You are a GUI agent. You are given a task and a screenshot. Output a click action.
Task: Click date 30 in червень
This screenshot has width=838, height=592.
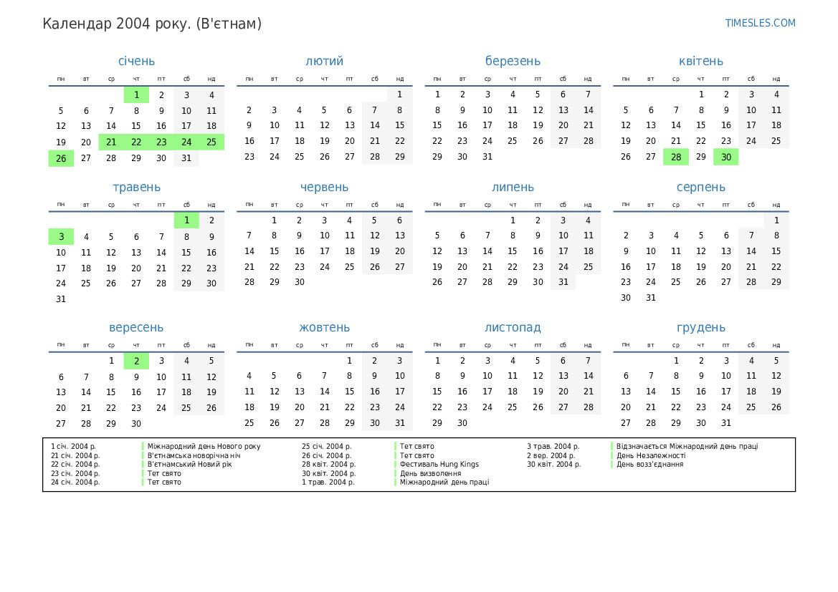(300, 282)
